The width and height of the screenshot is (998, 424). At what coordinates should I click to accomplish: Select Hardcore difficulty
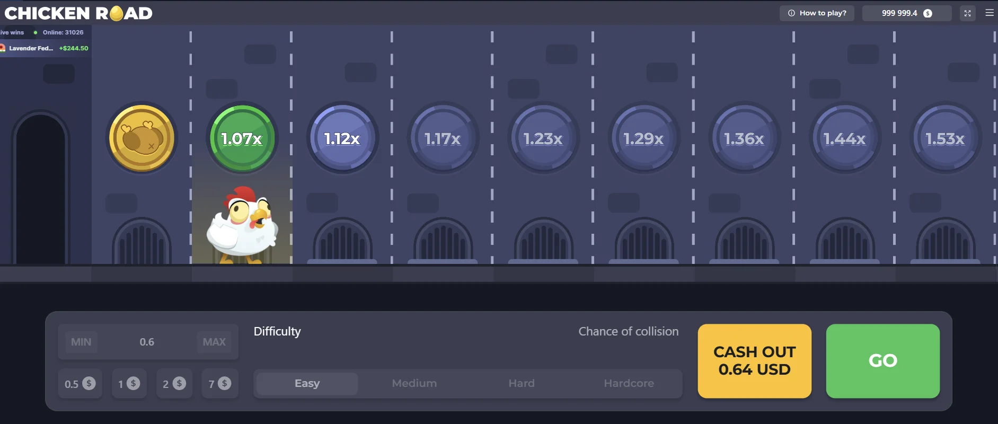tap(629, 383)
